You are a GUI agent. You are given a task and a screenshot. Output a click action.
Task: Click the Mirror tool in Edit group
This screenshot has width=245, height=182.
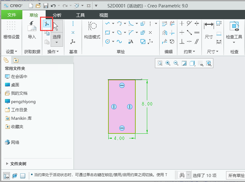point(165,32)
